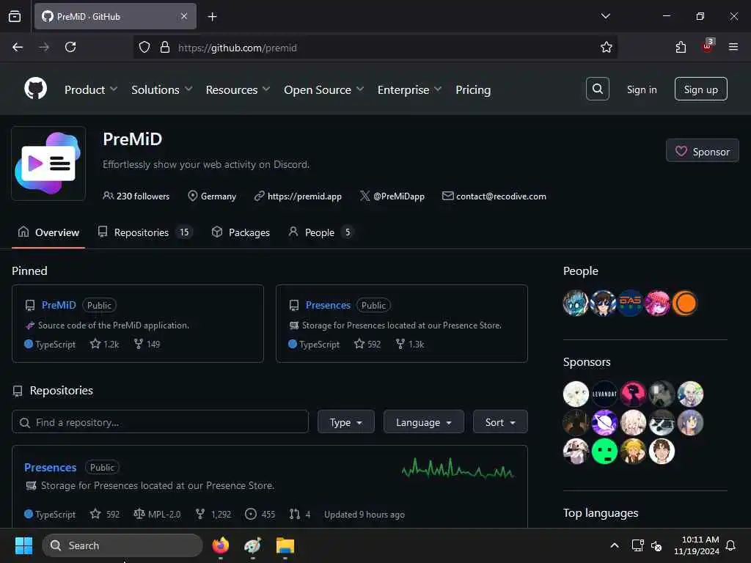Screen dimensions: 751x563
Task: Expand the Product navigation menu
Action: click(91, 89)
